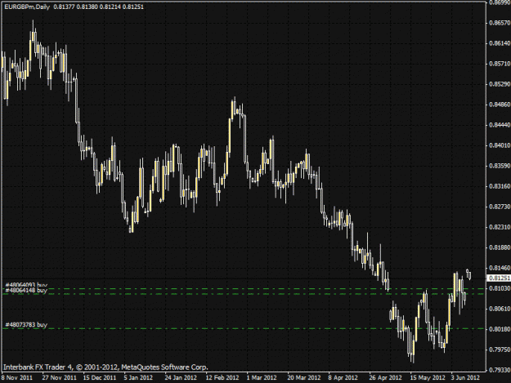Click the 8 Apr 2012 date label
This screenshot has height=383, width=511.
(x=343, y=378)
